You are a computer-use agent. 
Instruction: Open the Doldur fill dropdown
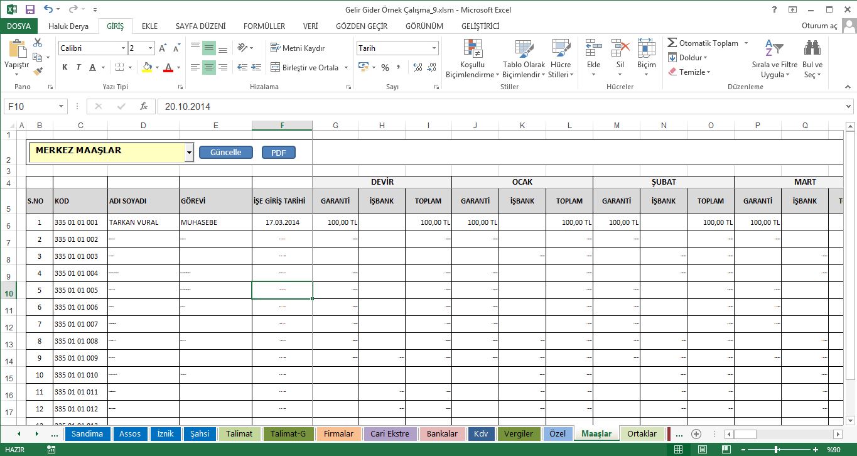coord(687,58)
